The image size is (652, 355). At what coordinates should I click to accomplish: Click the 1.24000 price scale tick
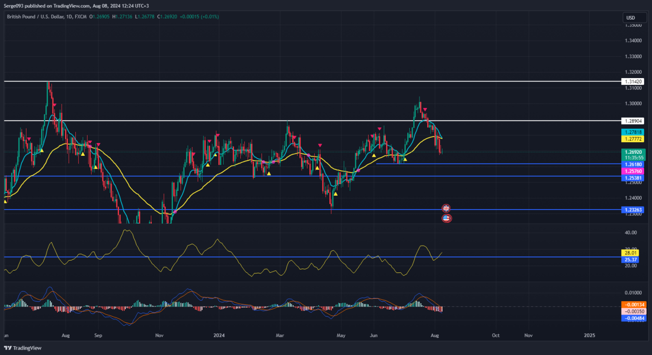(x=632, y=198)
